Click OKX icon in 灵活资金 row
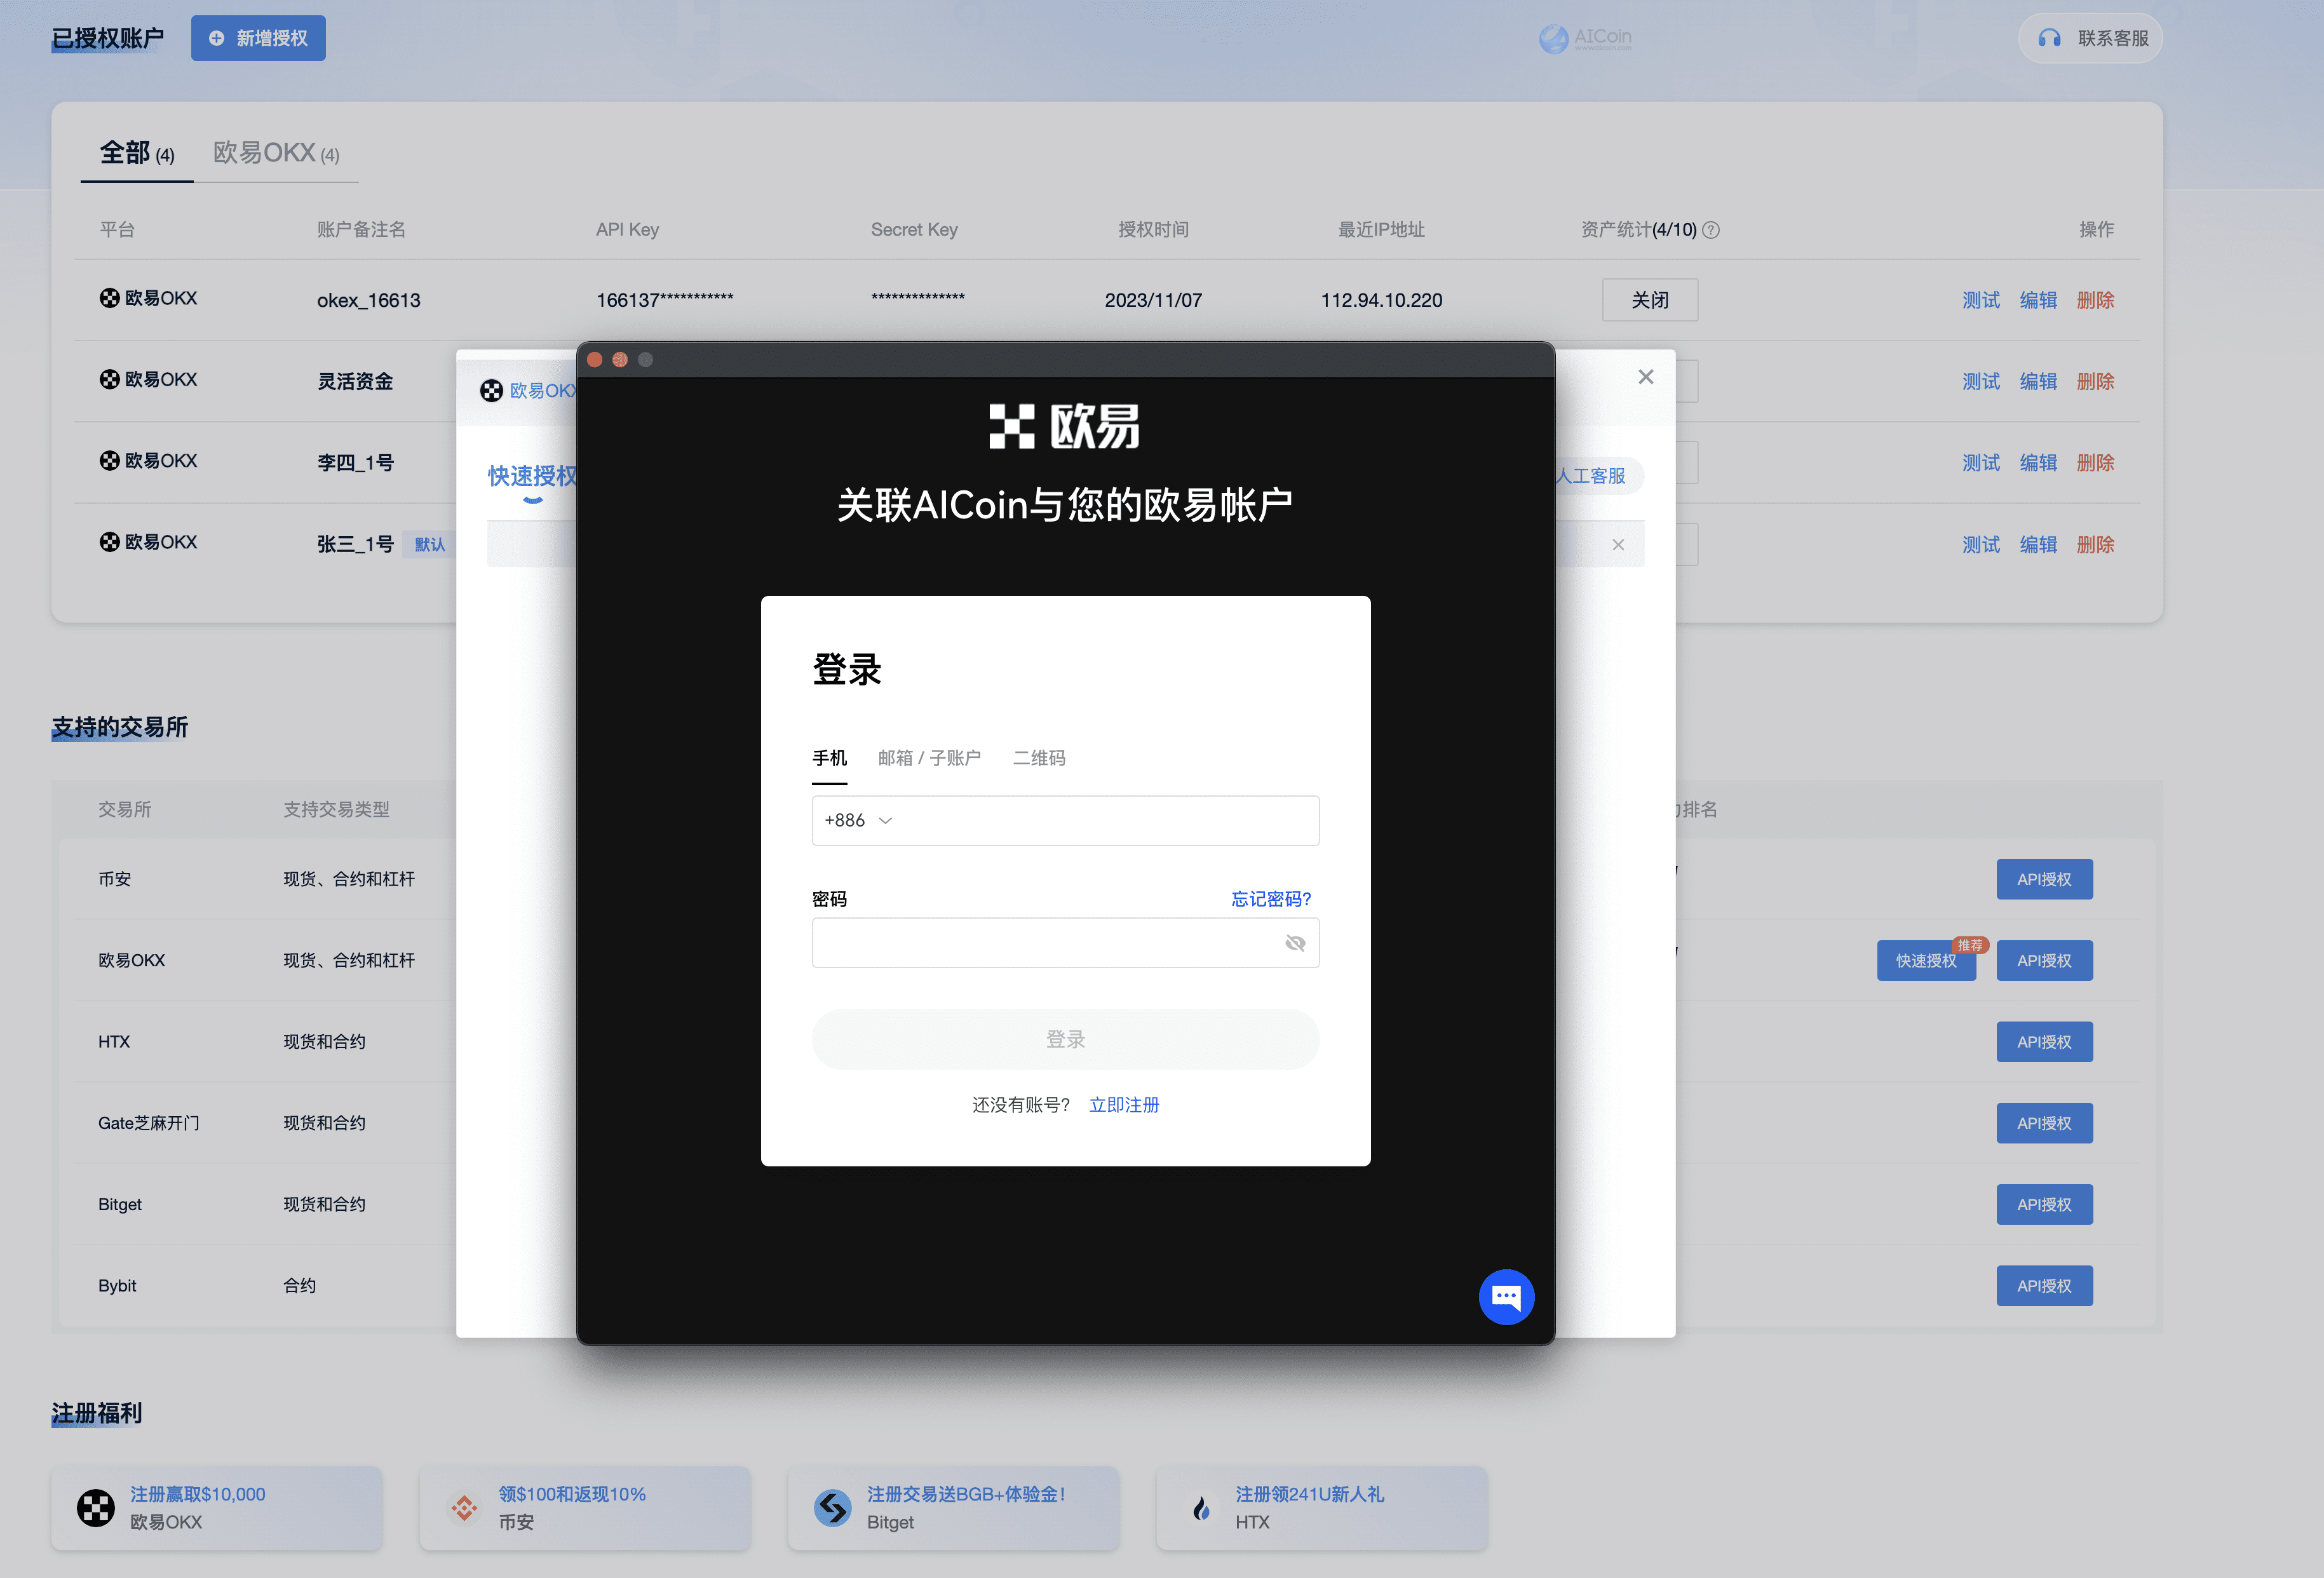Image resolution: width=2324 pixels, height=1578 pixels. 109,379
